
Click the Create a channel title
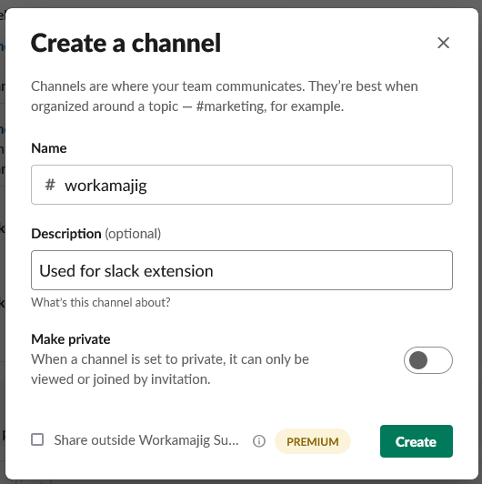pyautogui.click(x=126, y=43)
